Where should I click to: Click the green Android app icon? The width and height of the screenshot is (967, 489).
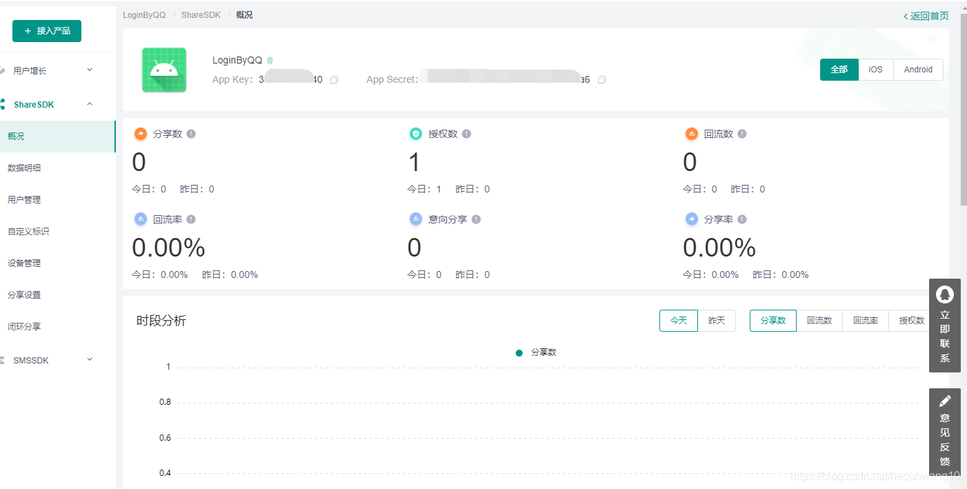(x=164, y=70)
